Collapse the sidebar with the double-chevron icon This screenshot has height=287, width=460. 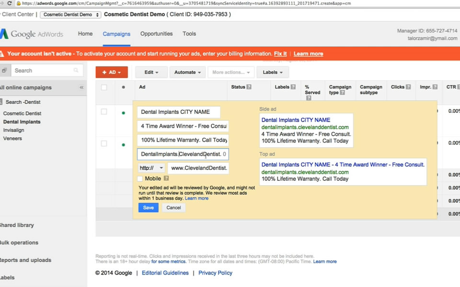81,87
